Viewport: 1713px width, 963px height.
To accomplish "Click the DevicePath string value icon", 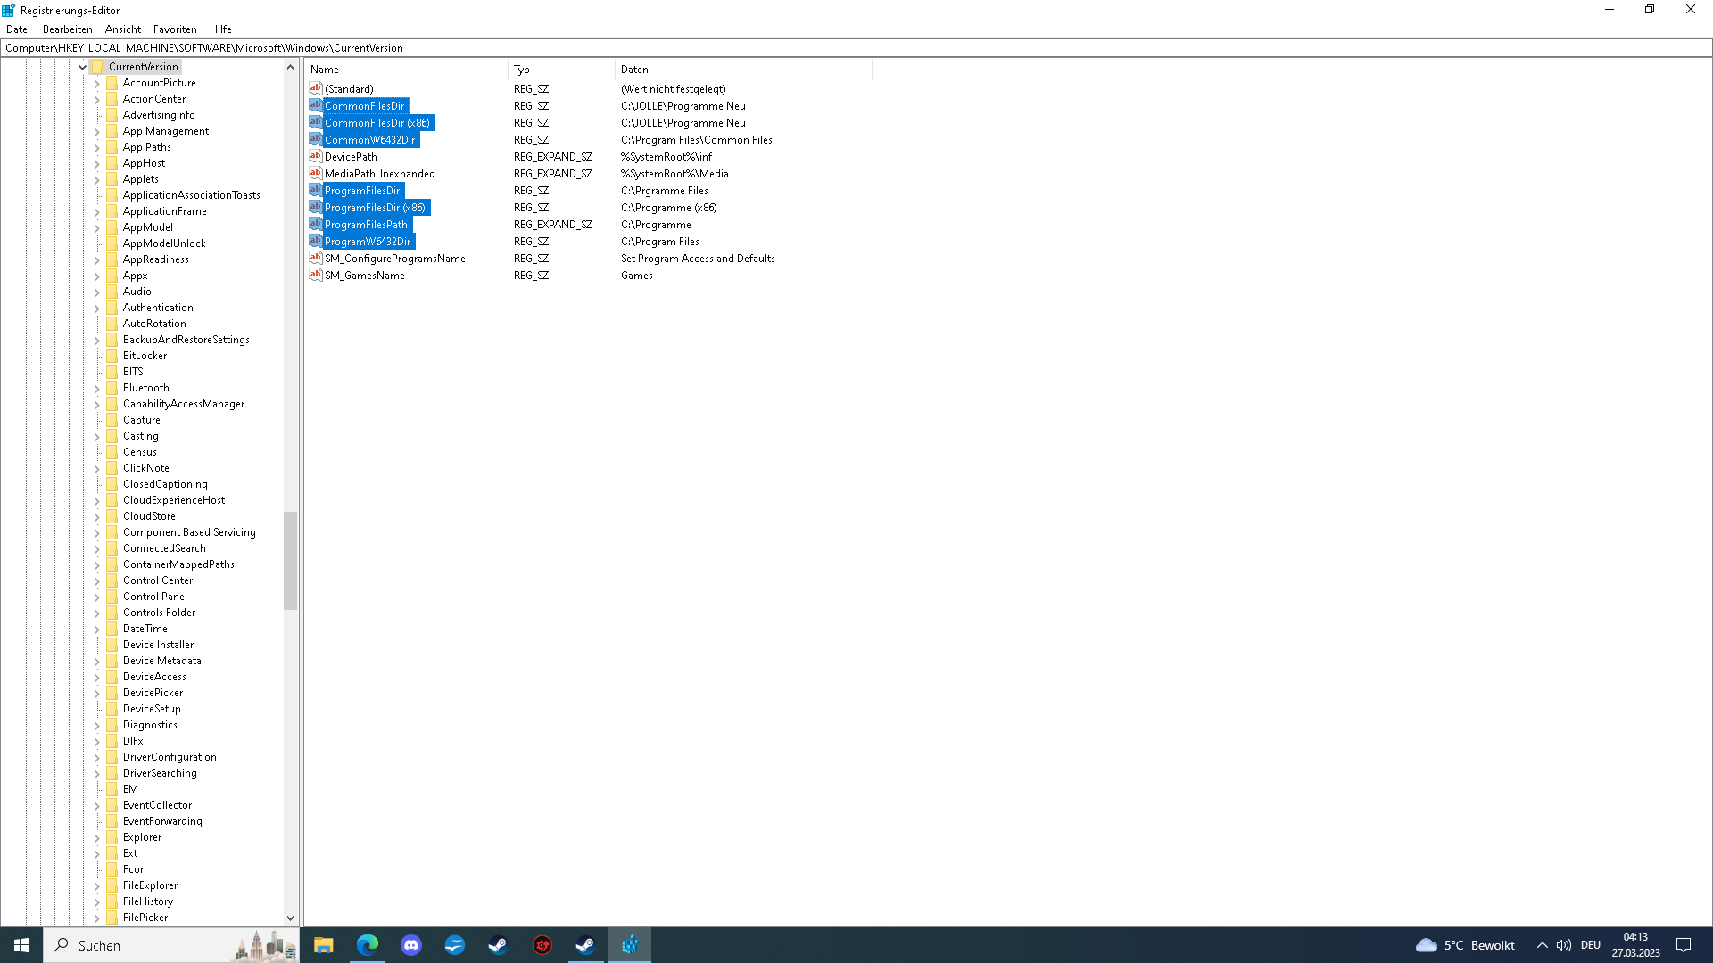I will 315,156.
